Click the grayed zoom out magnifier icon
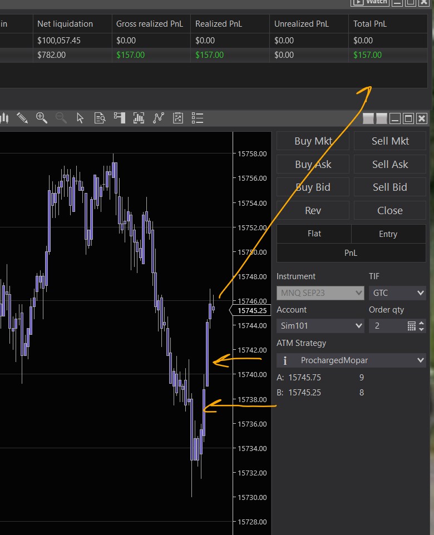 [61, 118]
